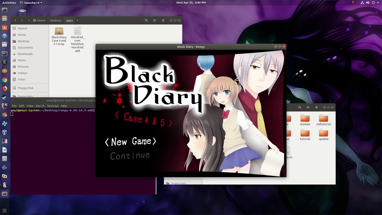This screenshot has width=382, height=215.
Task: Open Terminal from the dock
Action: click(4, 10)
